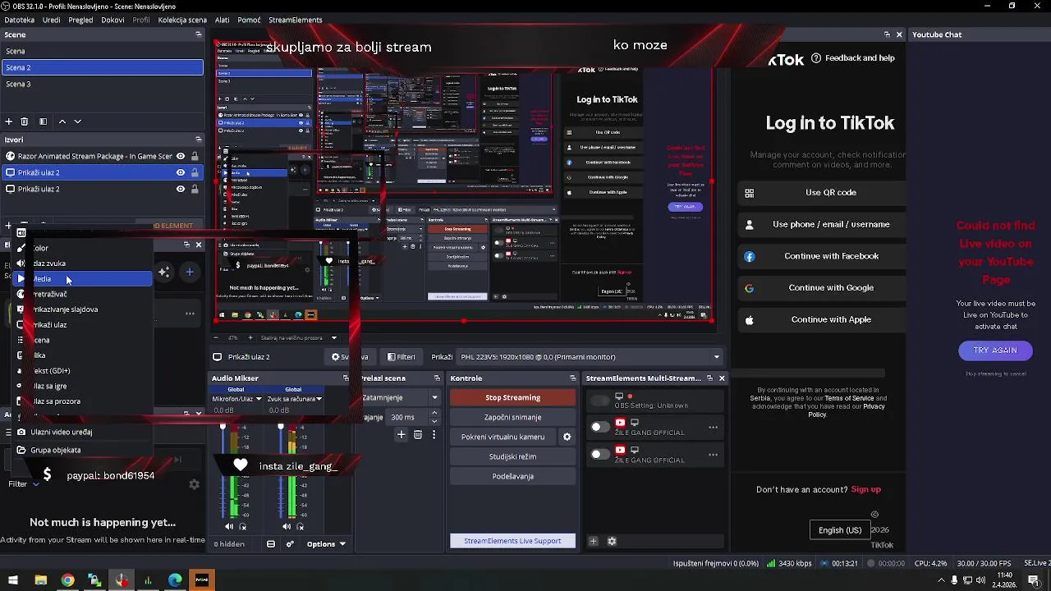Mute the Zvuk sa računara speaker icon

(x=287, y=526)
